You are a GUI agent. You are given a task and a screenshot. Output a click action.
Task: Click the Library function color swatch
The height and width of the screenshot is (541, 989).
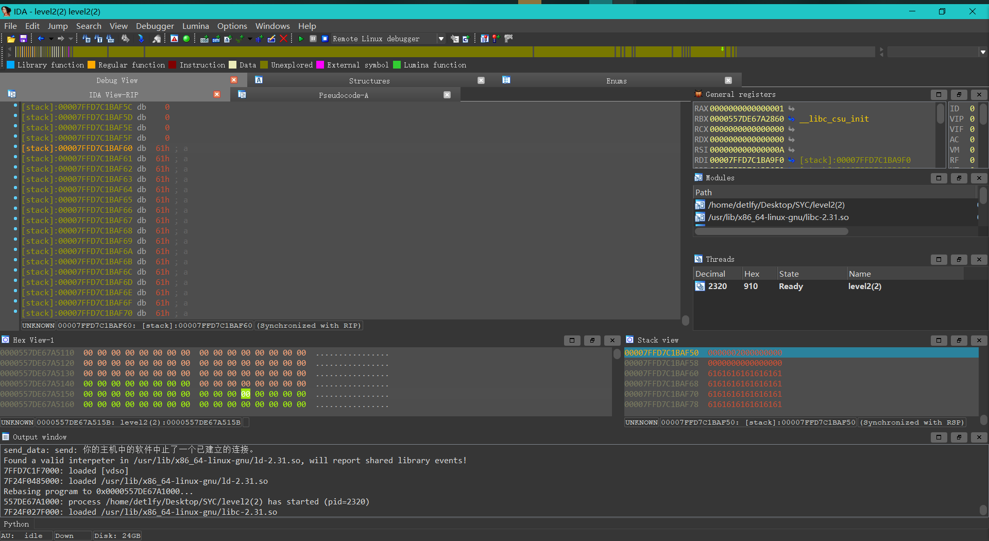pyautogui.click(x=11, y=65)
